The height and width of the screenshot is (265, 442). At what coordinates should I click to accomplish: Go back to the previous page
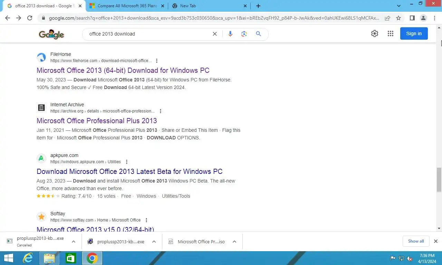point(8,18)
